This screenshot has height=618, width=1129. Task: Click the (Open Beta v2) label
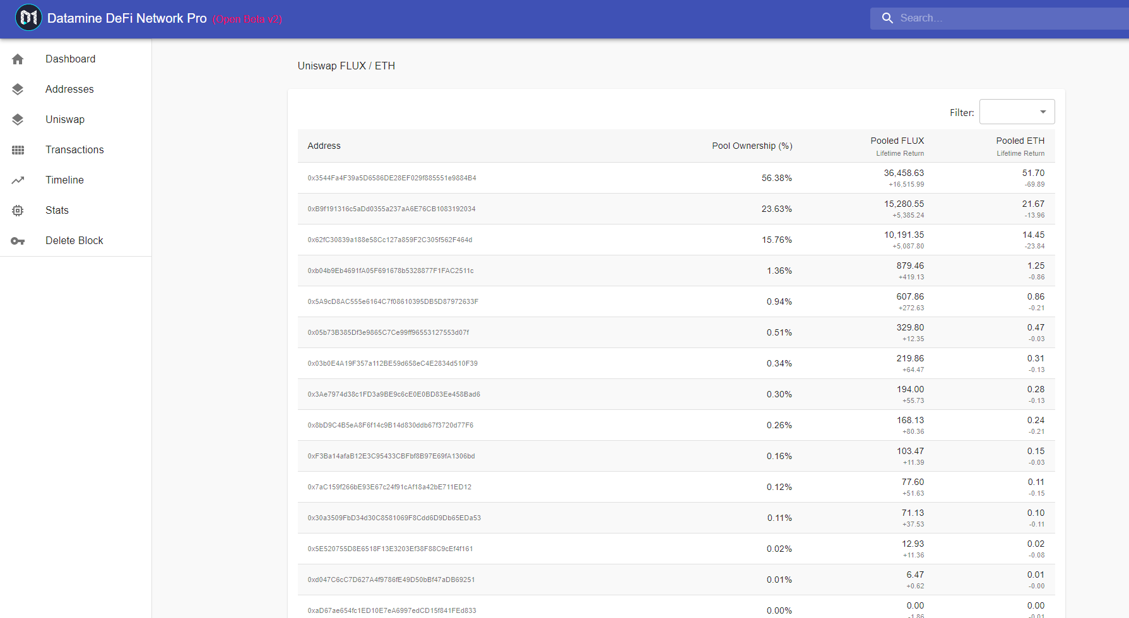coord(247,19)
